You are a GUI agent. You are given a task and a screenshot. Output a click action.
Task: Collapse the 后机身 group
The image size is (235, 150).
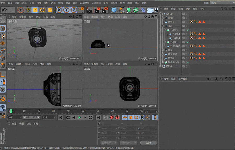160,14
